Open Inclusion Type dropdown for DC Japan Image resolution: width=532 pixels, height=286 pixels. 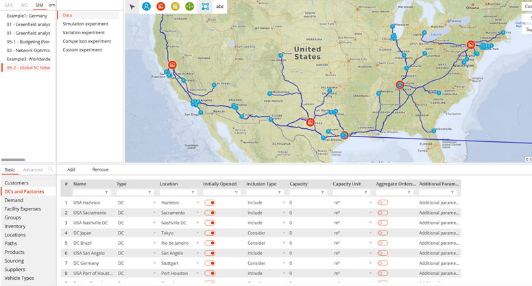(x=284, y=233)
